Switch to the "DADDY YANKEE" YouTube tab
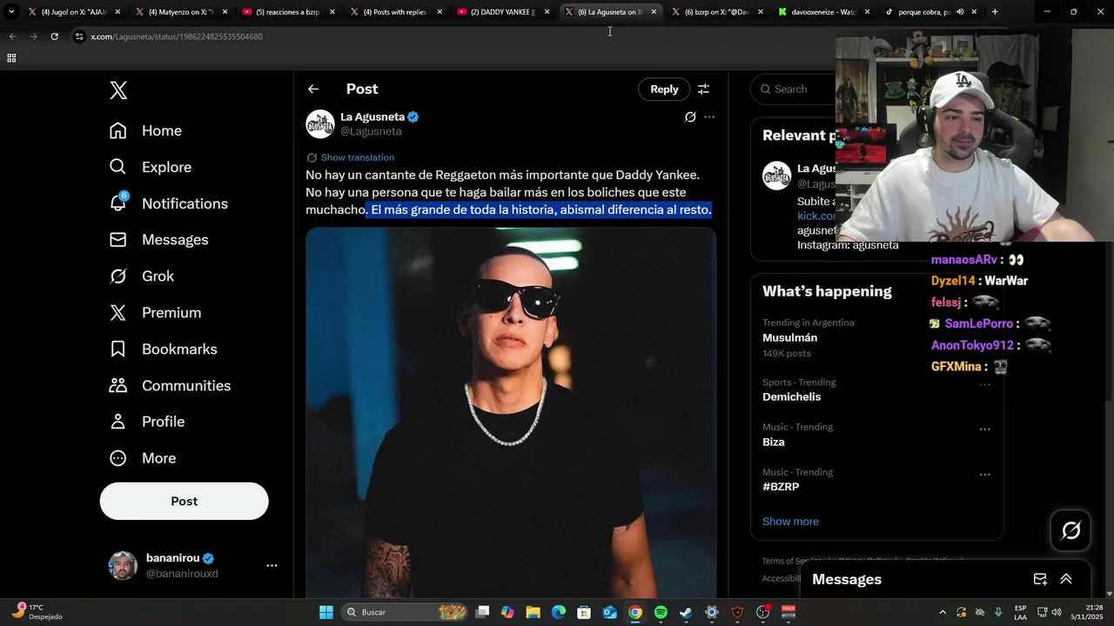The width and height of the screenshot is (1114, 626). (502, 12)
